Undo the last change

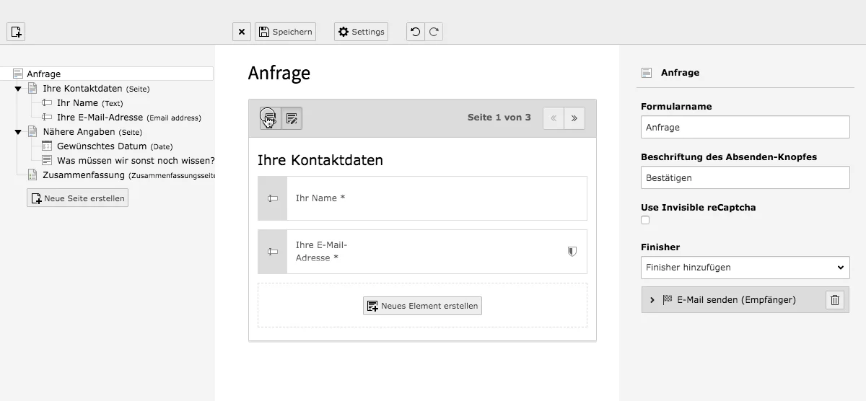(415, 32)
